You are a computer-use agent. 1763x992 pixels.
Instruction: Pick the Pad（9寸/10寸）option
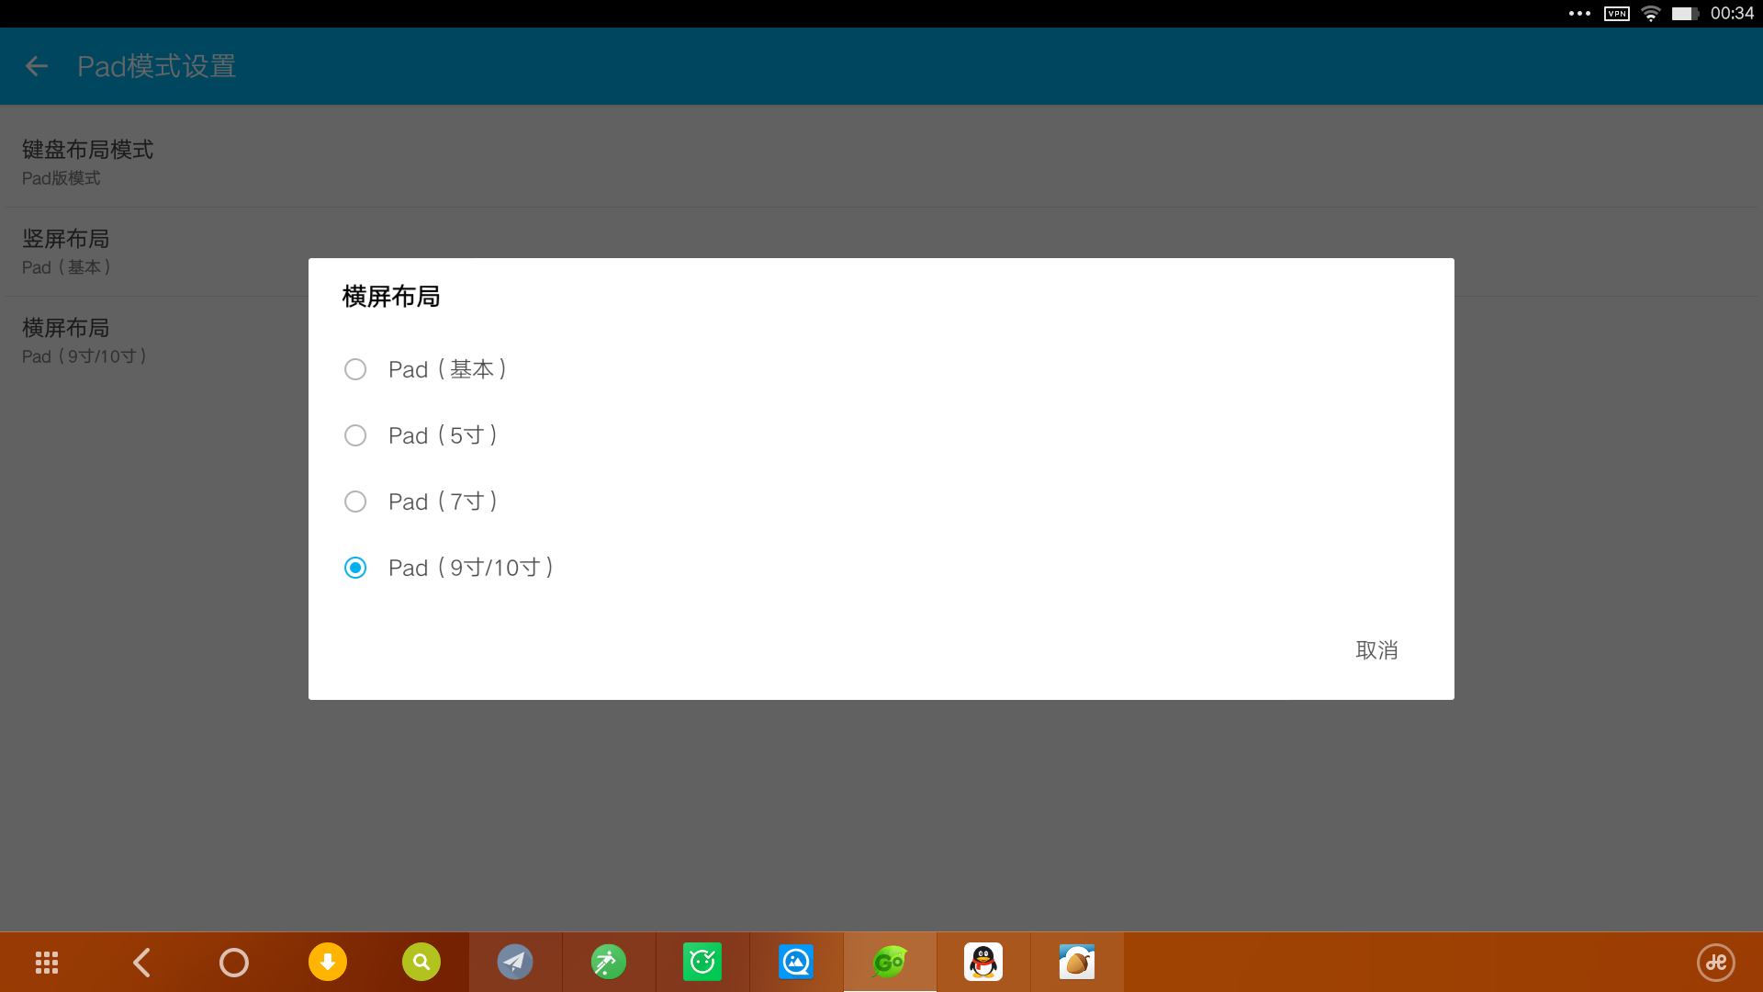355,568
